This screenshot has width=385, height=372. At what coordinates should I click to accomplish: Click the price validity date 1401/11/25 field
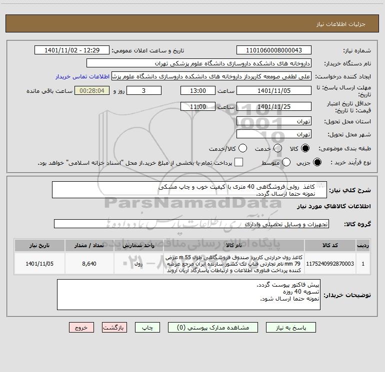[x=274, y=106]
